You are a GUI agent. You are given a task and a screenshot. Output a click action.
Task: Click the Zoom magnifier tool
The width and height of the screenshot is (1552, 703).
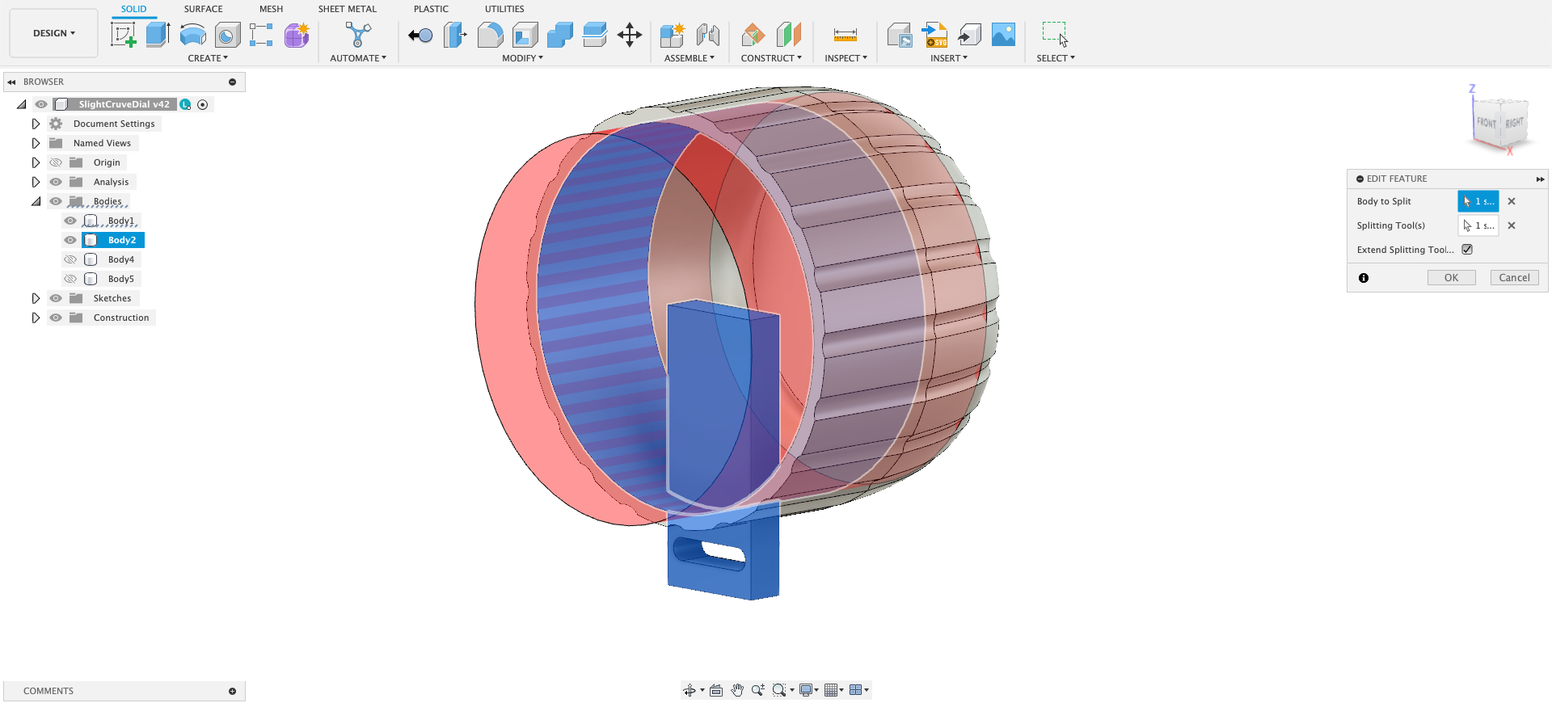click(x=757, y=690)
